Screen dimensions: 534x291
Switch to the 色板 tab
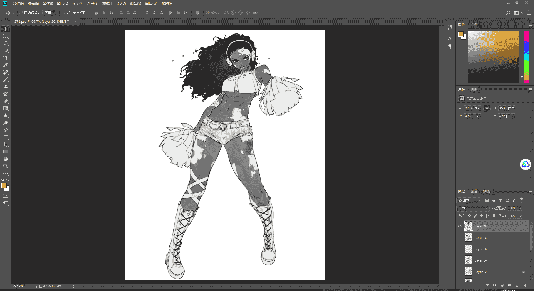click(x=473, y=25)
